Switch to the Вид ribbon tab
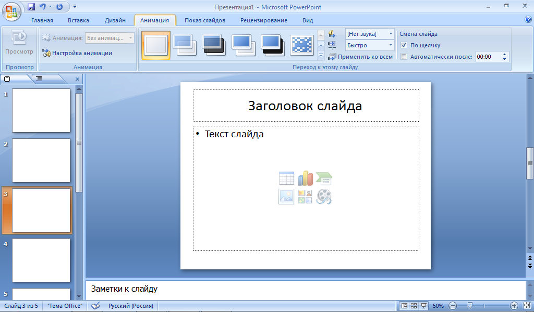Screen dimensions: 534x312 coord(308,20)
